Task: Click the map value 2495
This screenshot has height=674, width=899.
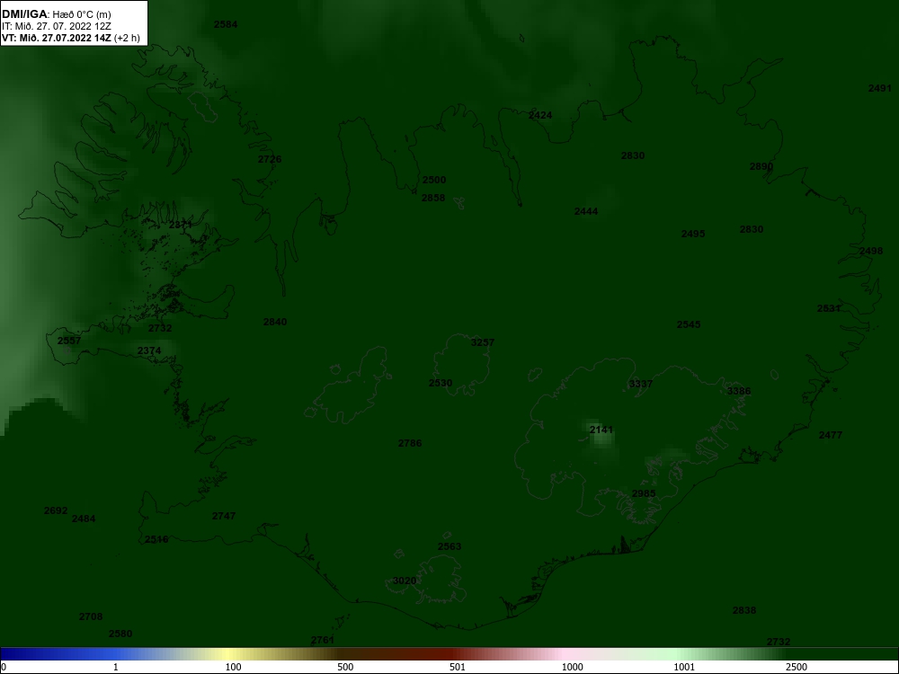Action: (x=693, y=234)
